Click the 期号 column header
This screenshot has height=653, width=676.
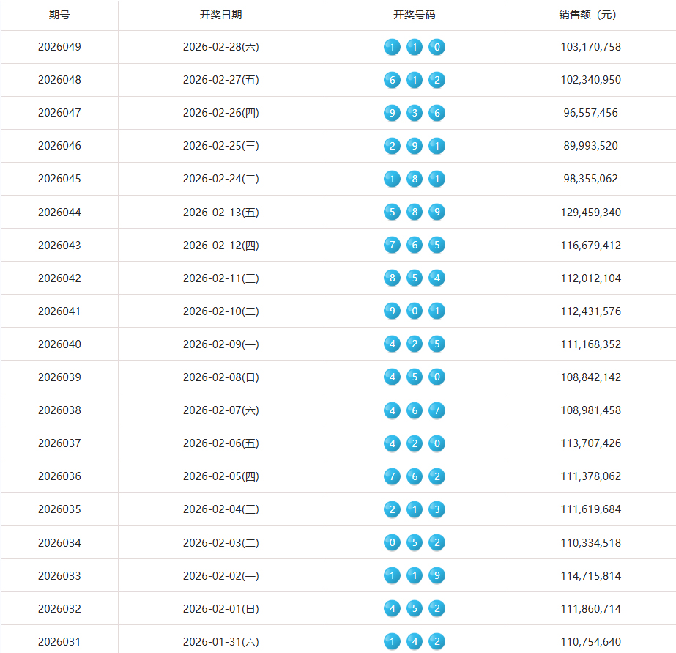click(x=59, y=15)
